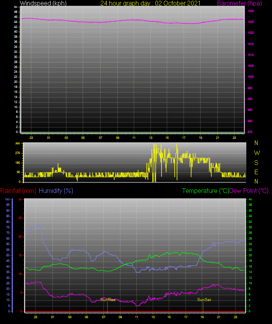This screenshot has width=272, height=324.
Task: Click the 1025 barometer axis value
Action: [251, 22]
